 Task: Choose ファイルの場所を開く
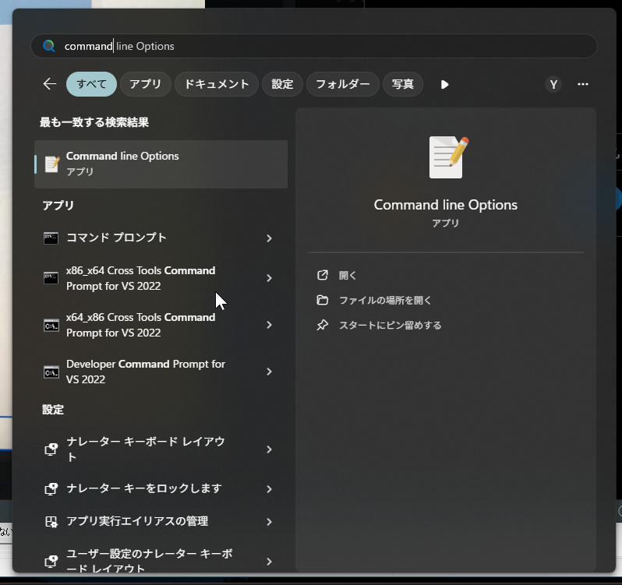385,300
